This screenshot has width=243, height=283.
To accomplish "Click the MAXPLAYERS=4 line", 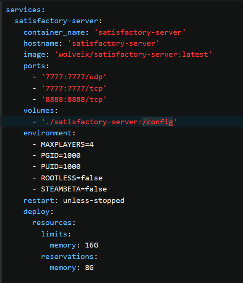I will (67, 145).
